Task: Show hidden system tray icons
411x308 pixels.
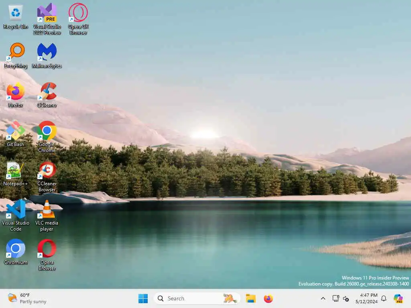Action: pyautogui.click(x=323, y=298)
